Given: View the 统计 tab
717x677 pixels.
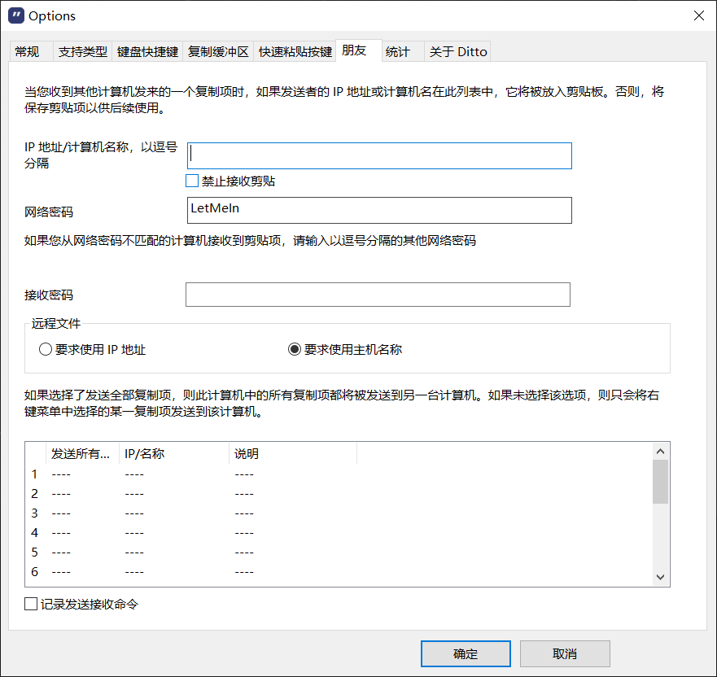Looking at the screenshot, I should pyautogui.click(x=397, y=52).
